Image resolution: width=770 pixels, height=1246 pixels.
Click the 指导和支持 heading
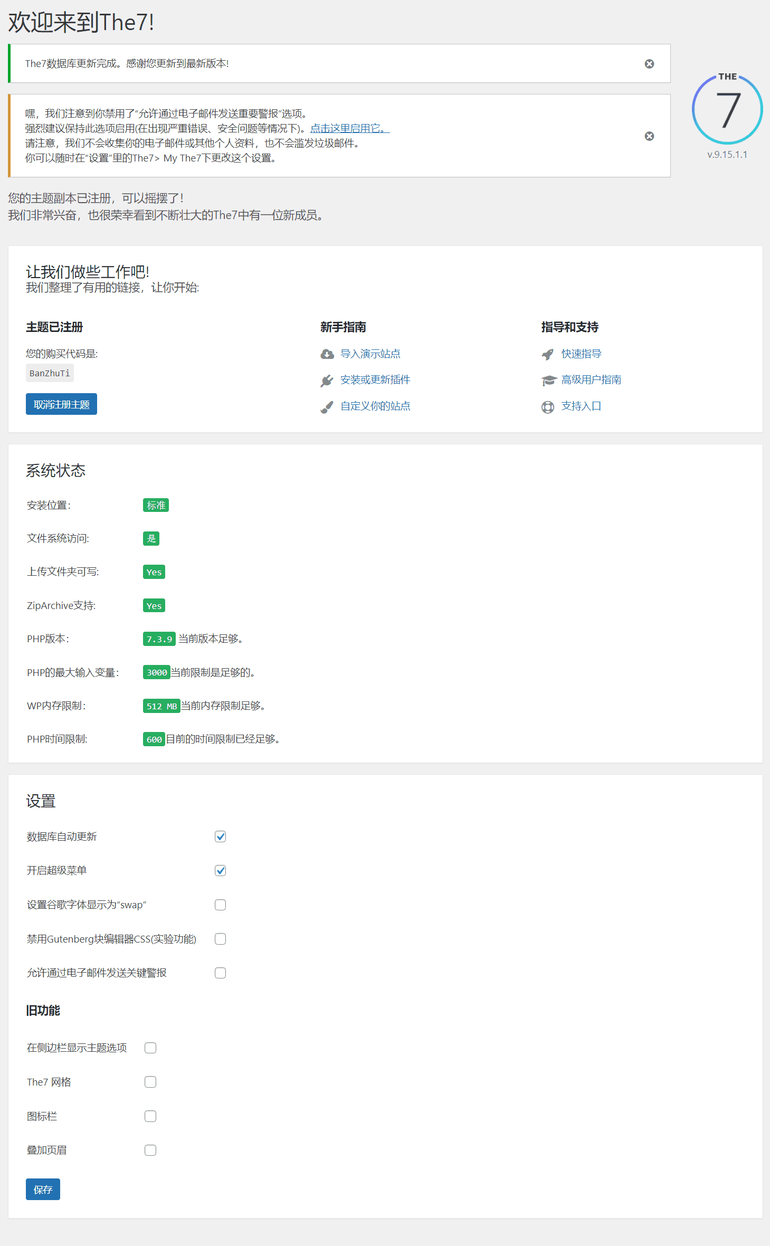pyautogui.click(x=570, y=327)
